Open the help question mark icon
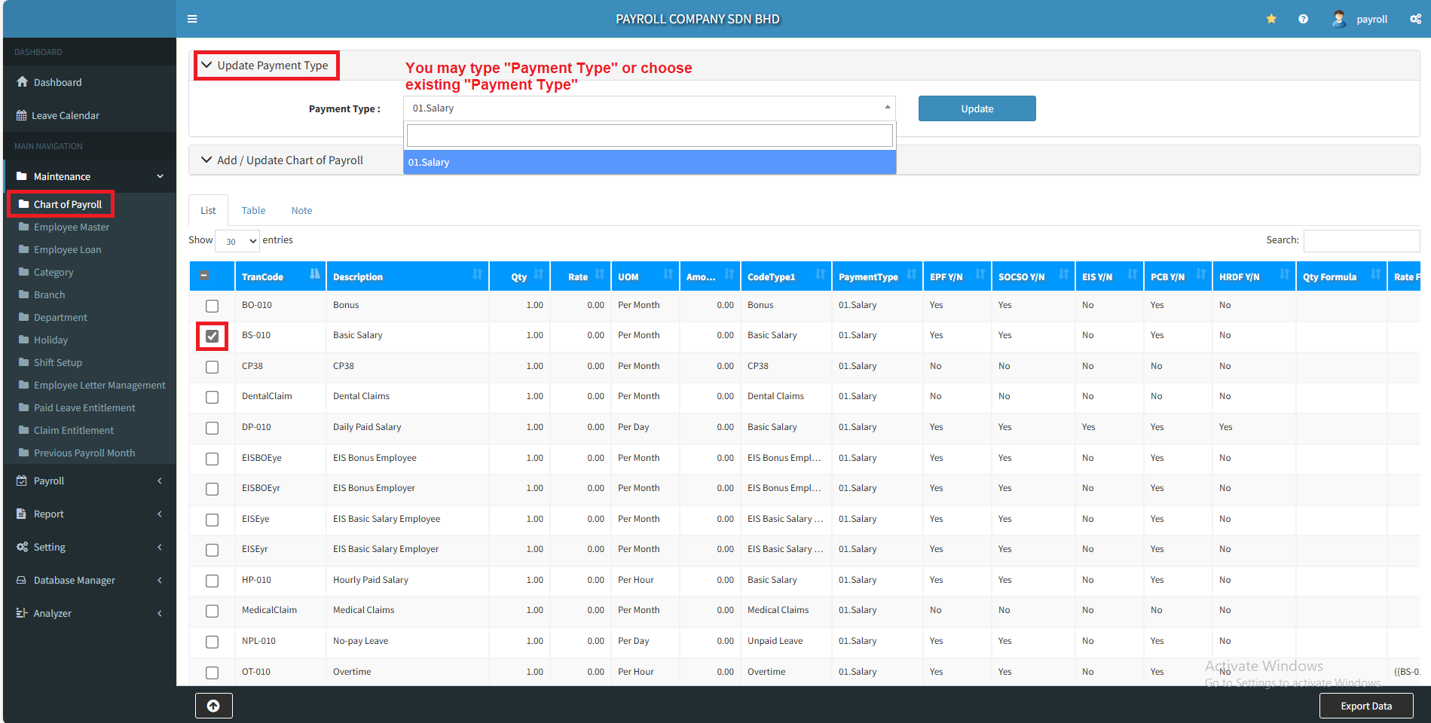This screenshot has width=1431, height=723. (1303, 19)
